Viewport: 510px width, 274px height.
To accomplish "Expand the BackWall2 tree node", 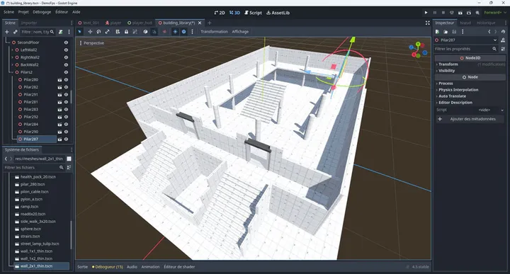I will pos(12,65).
